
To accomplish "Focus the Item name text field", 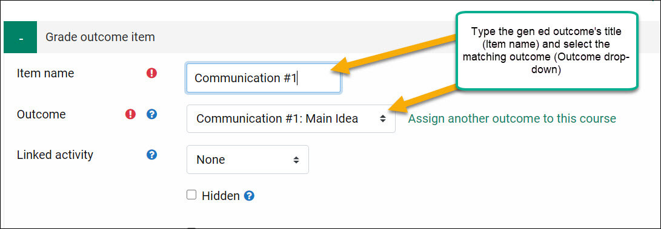I will coord(264,78).
